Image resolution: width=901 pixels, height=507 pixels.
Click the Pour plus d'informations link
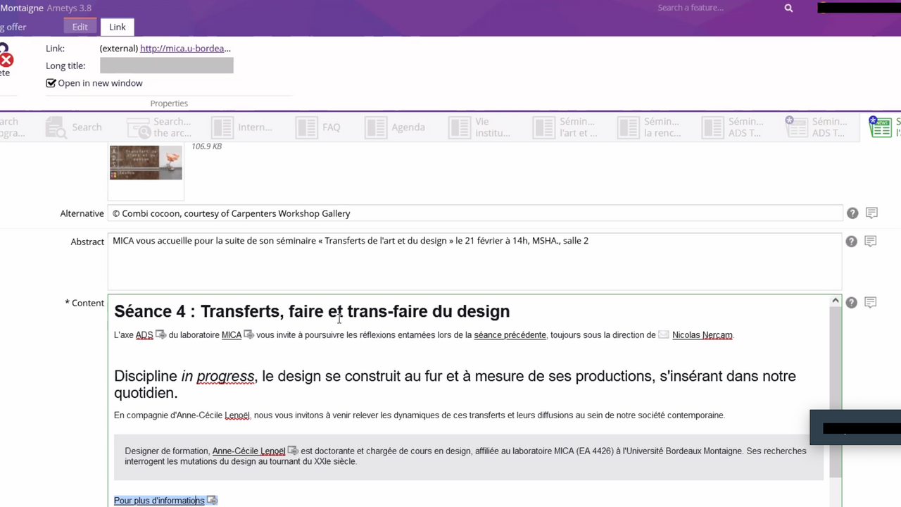[159, 501]
